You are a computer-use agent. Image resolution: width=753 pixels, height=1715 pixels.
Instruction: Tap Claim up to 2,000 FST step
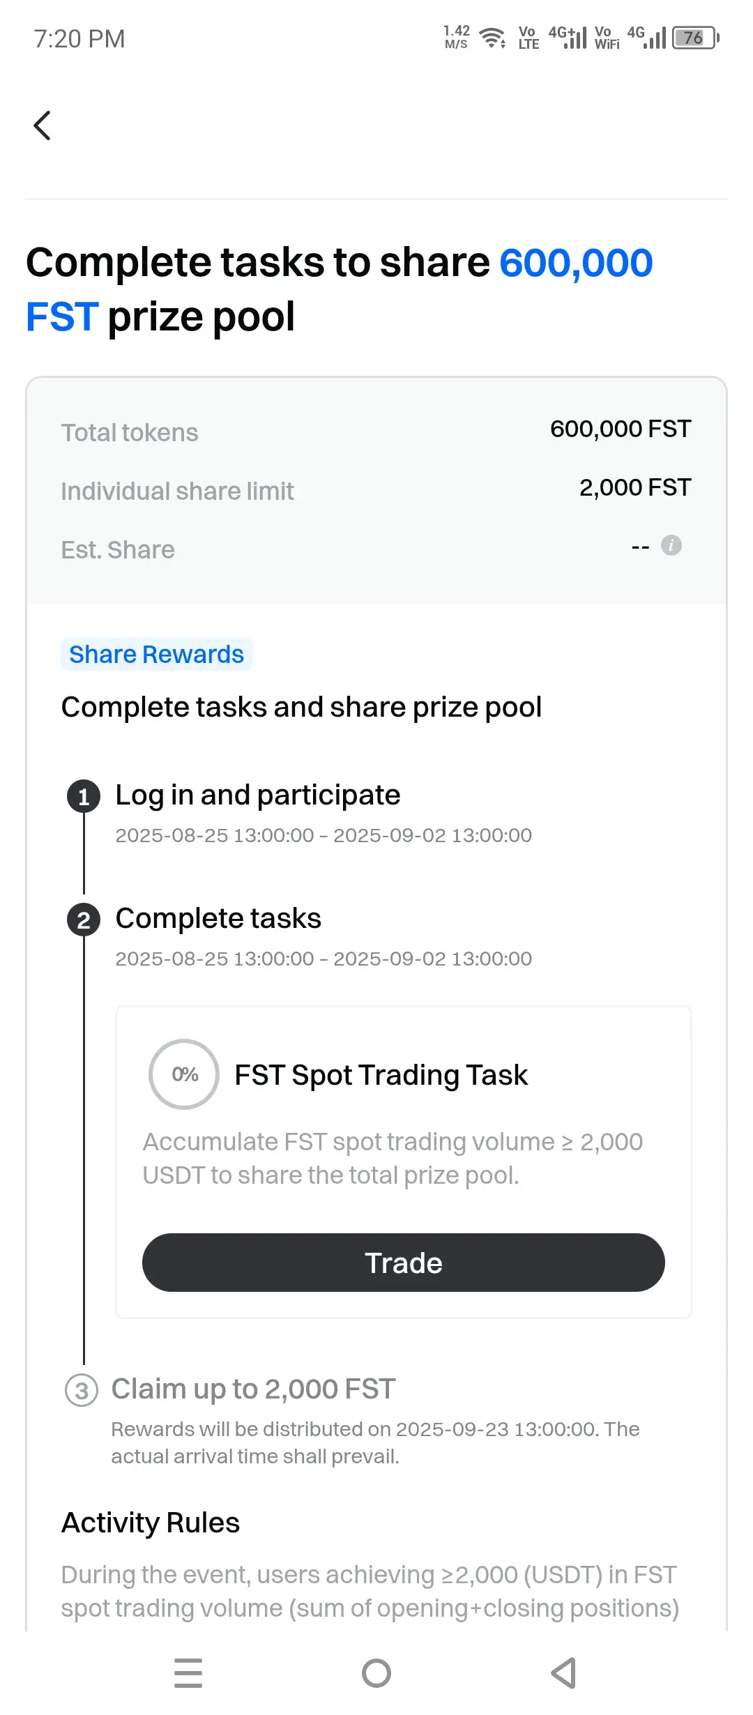click(x=253, y=1389)
